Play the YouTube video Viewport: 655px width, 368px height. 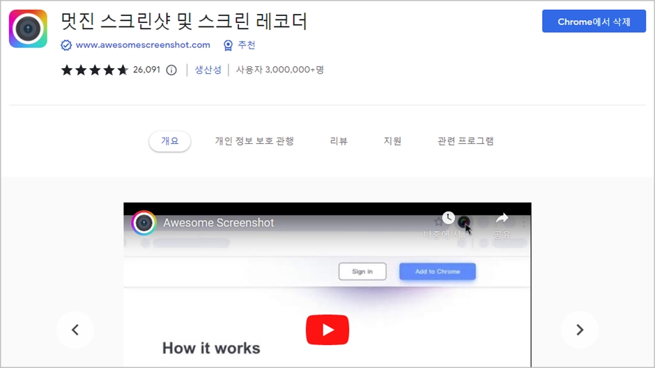tap(327, 330)
